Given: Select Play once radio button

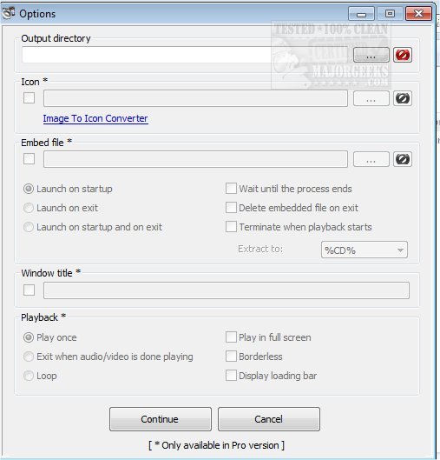Looking at the screenshot, I should coord(29,337).
